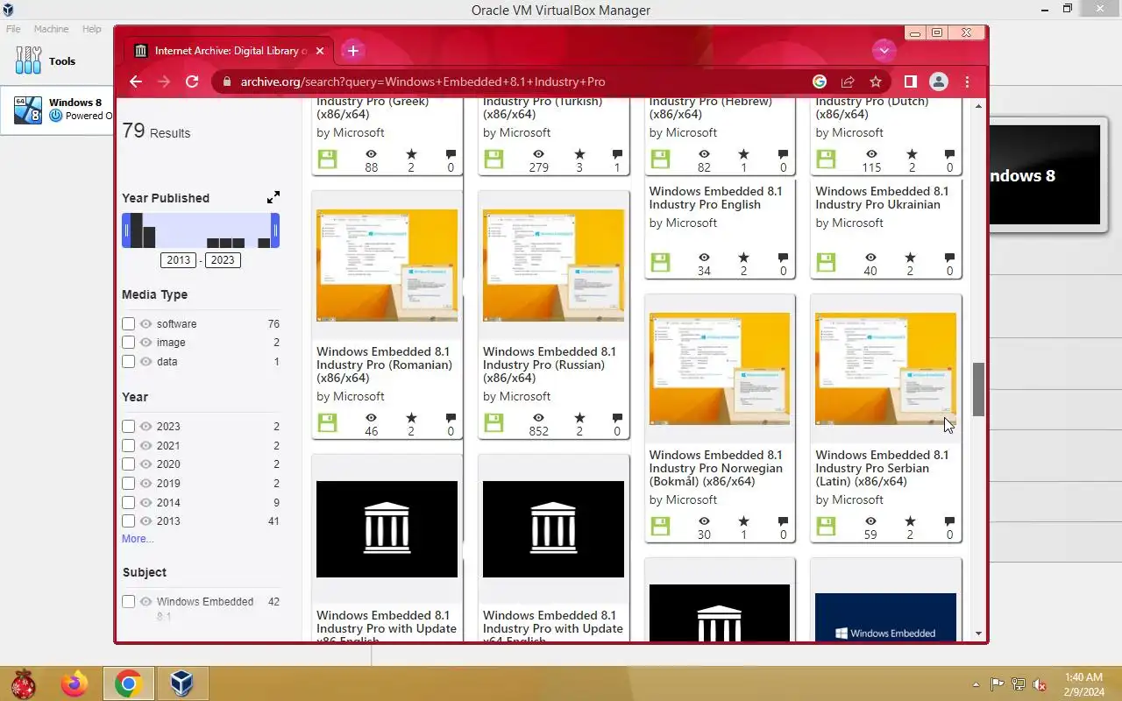This screenshot has width=1122, height=701.
Task: Open the Russian edition thumbnail
Action: [553, 266]
